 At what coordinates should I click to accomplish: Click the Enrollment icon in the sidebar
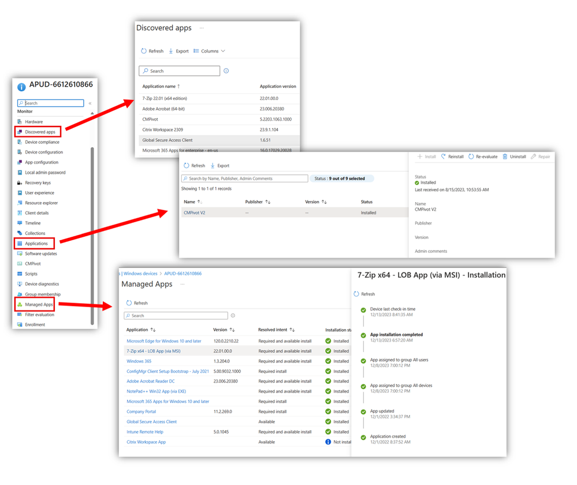pos(20,324)
